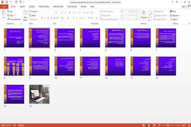Click the Format Painter tool
Viewport: 191px width, 127px height.
coord(14,19)
